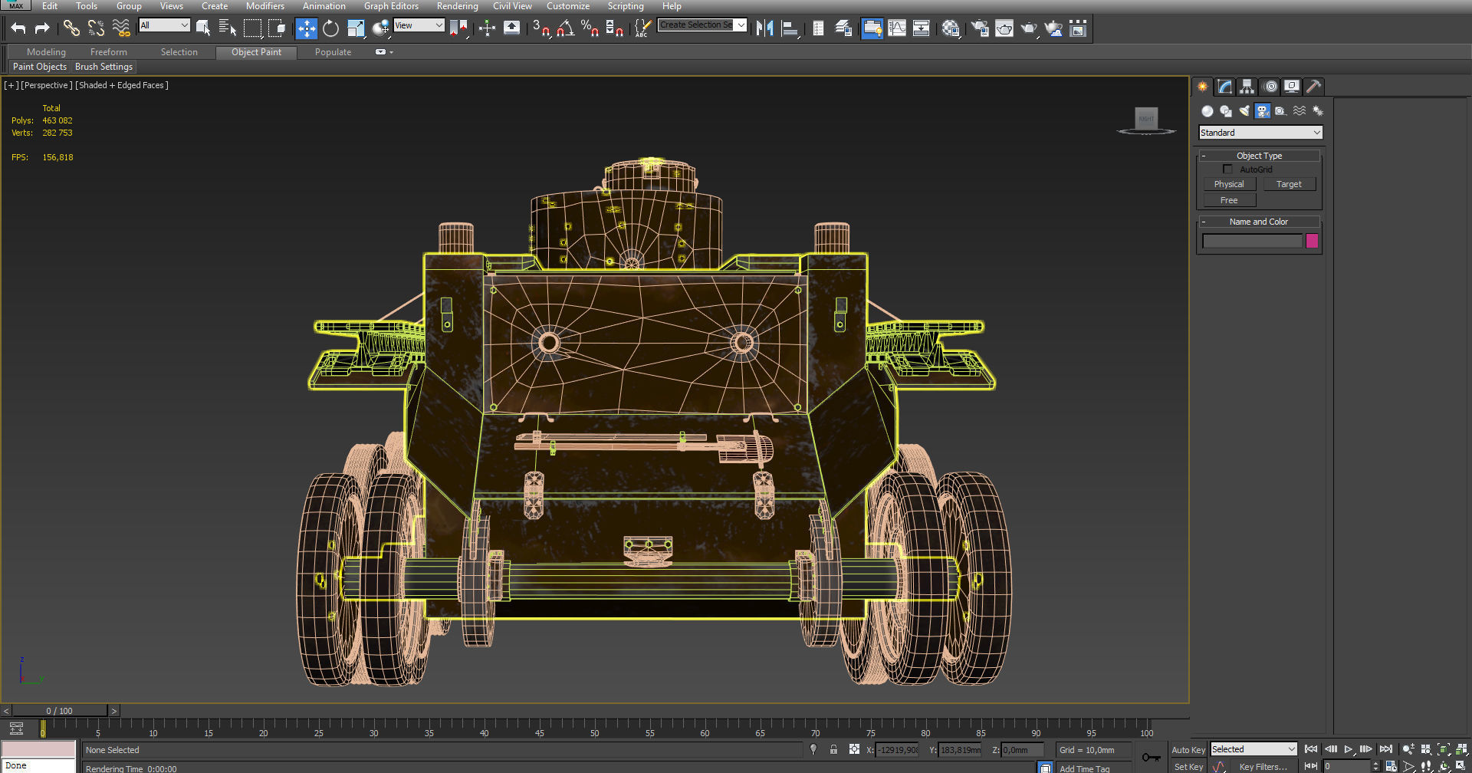1472x773 pixels.
Task: Click the Redo arrow icon
Action: point(42,28)
